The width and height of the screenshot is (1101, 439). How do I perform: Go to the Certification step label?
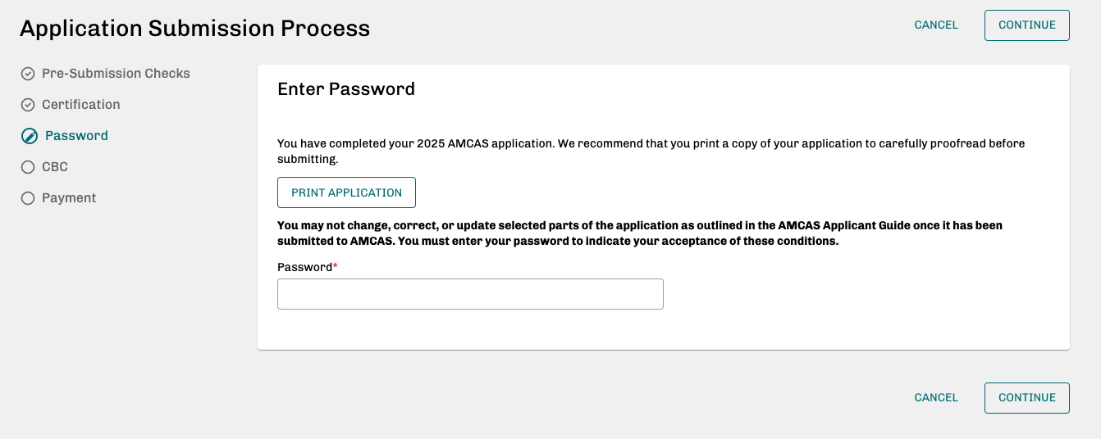(81, 105)
